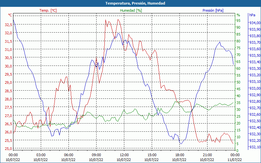This screenshot has width=261, height=163.
Task: Click the '932,80' pressure axis value
Action: pyautogui.click(x=255, y=101)
